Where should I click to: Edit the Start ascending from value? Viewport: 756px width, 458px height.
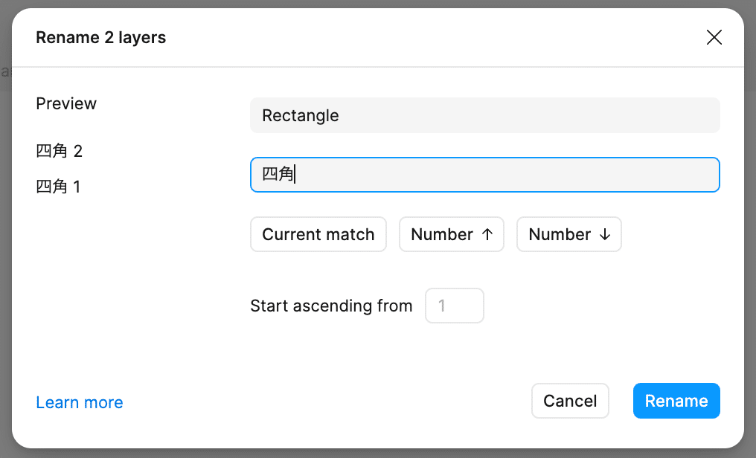[x=454, y=306]
